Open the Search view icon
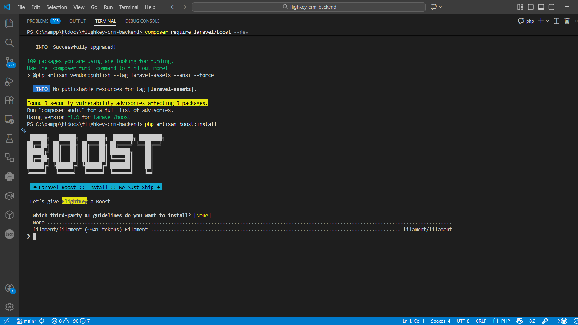This screenshot has width=578, height=325. (x=10, y=43)
